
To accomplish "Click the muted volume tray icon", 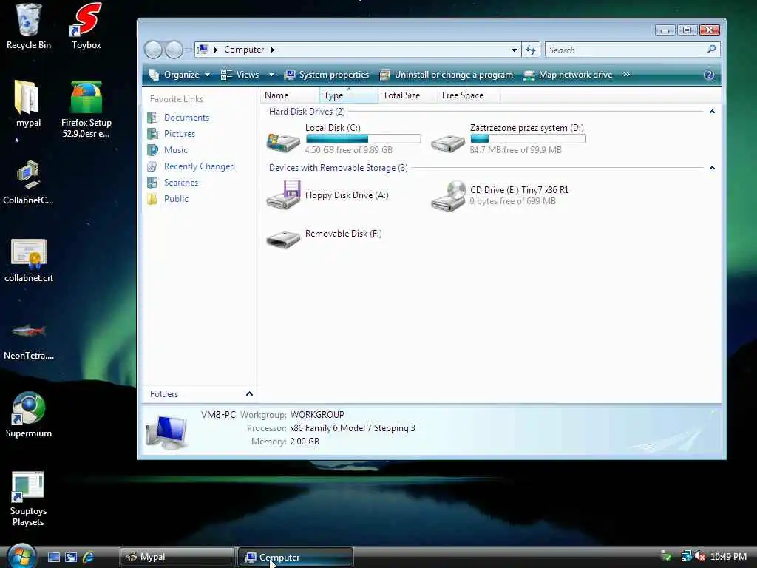I will click(700, 557).
